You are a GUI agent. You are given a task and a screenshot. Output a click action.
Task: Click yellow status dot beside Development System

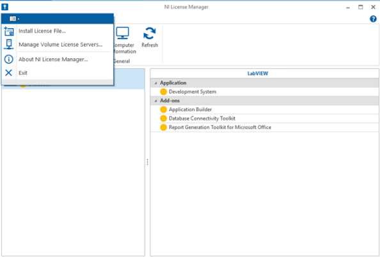164,92
